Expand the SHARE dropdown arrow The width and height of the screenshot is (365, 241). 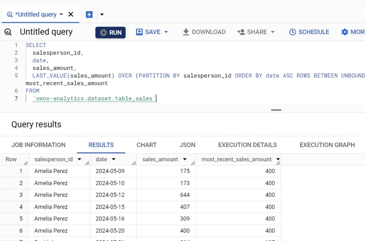point(273,32)
